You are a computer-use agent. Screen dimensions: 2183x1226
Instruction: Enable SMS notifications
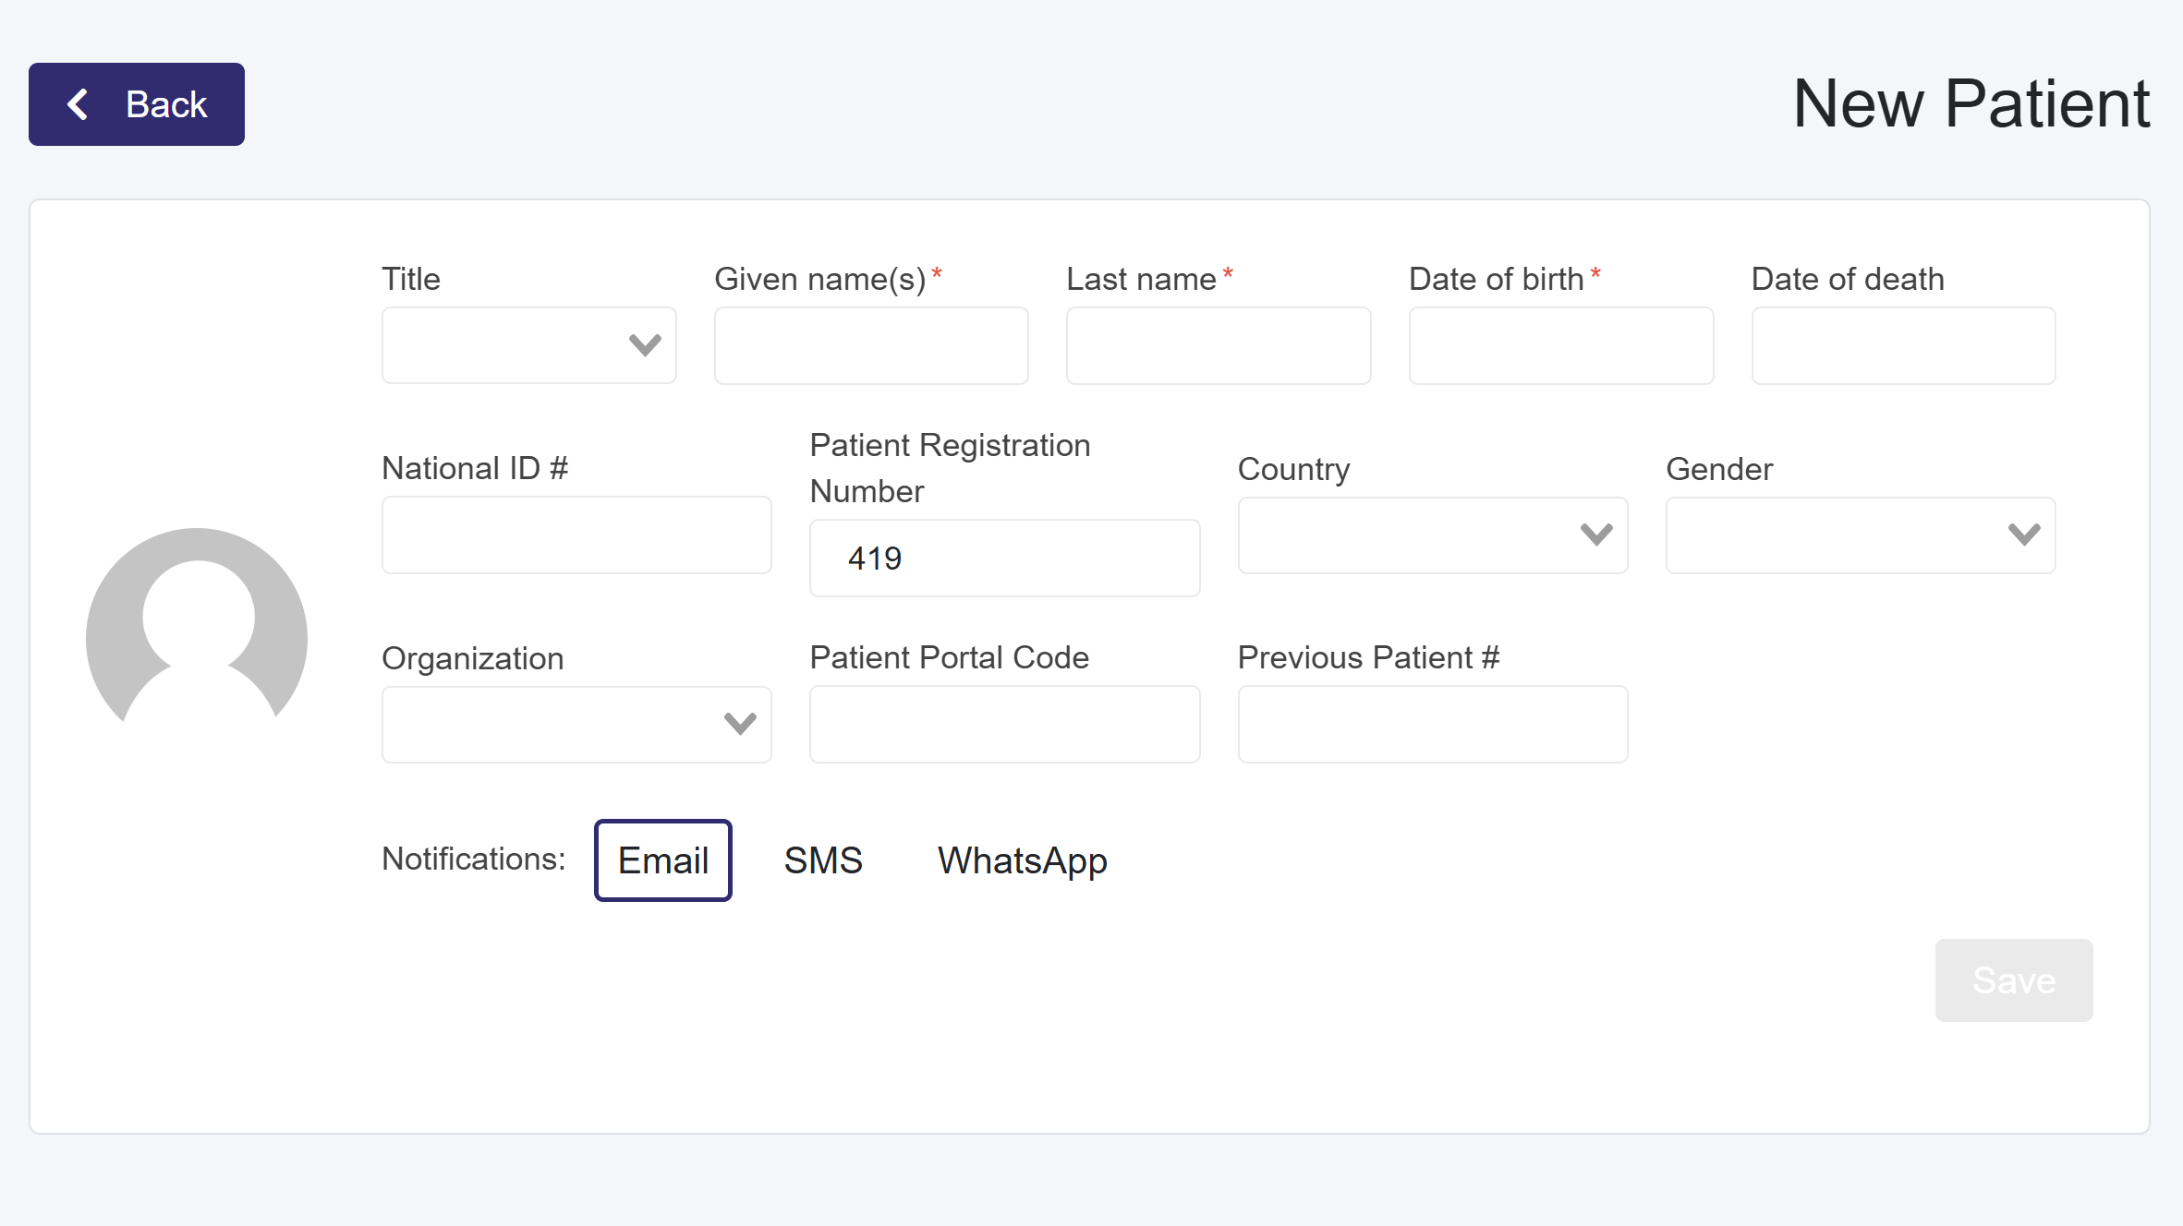click(x=822, y=860)
